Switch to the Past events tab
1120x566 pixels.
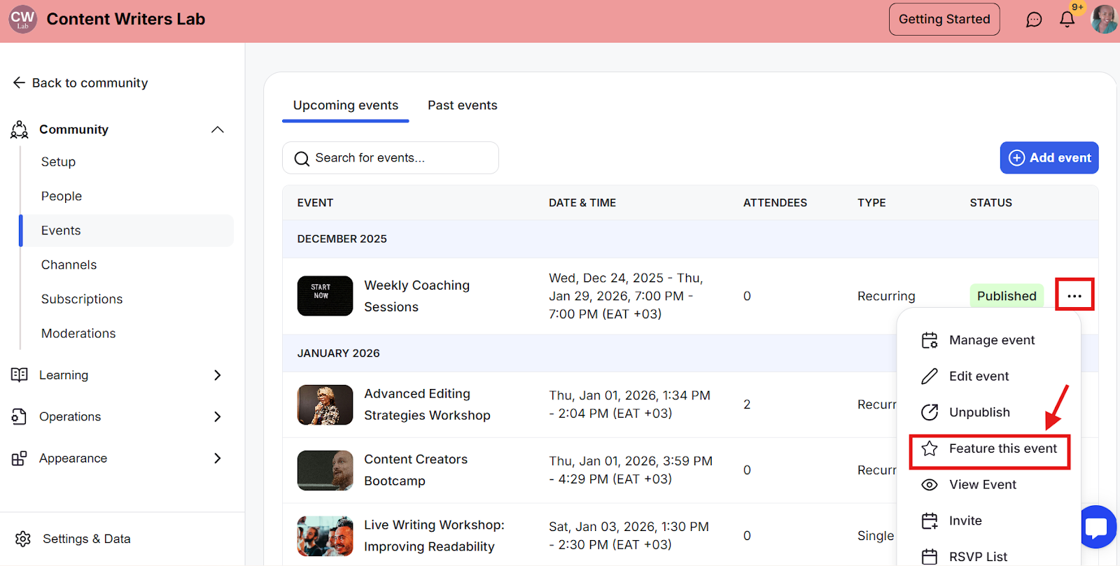coord(462,106)
